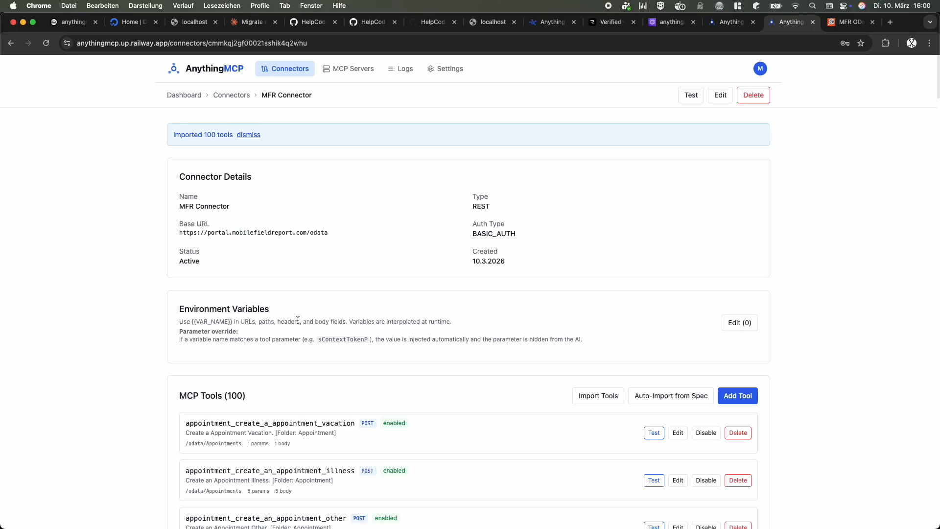This screenshot has height=529, width=940.
Task: Edit the appointment illness tool
Action: pos(678,481)
